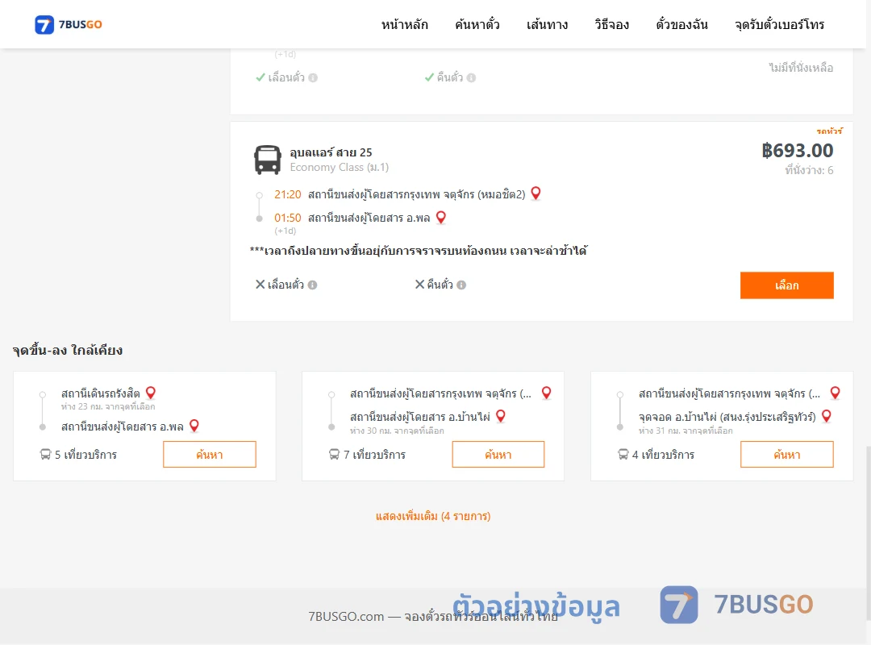Screen dimensions: 871x645
Task: Open map pin for อ.พล arrival at 01:50
Action: (440, 217)
